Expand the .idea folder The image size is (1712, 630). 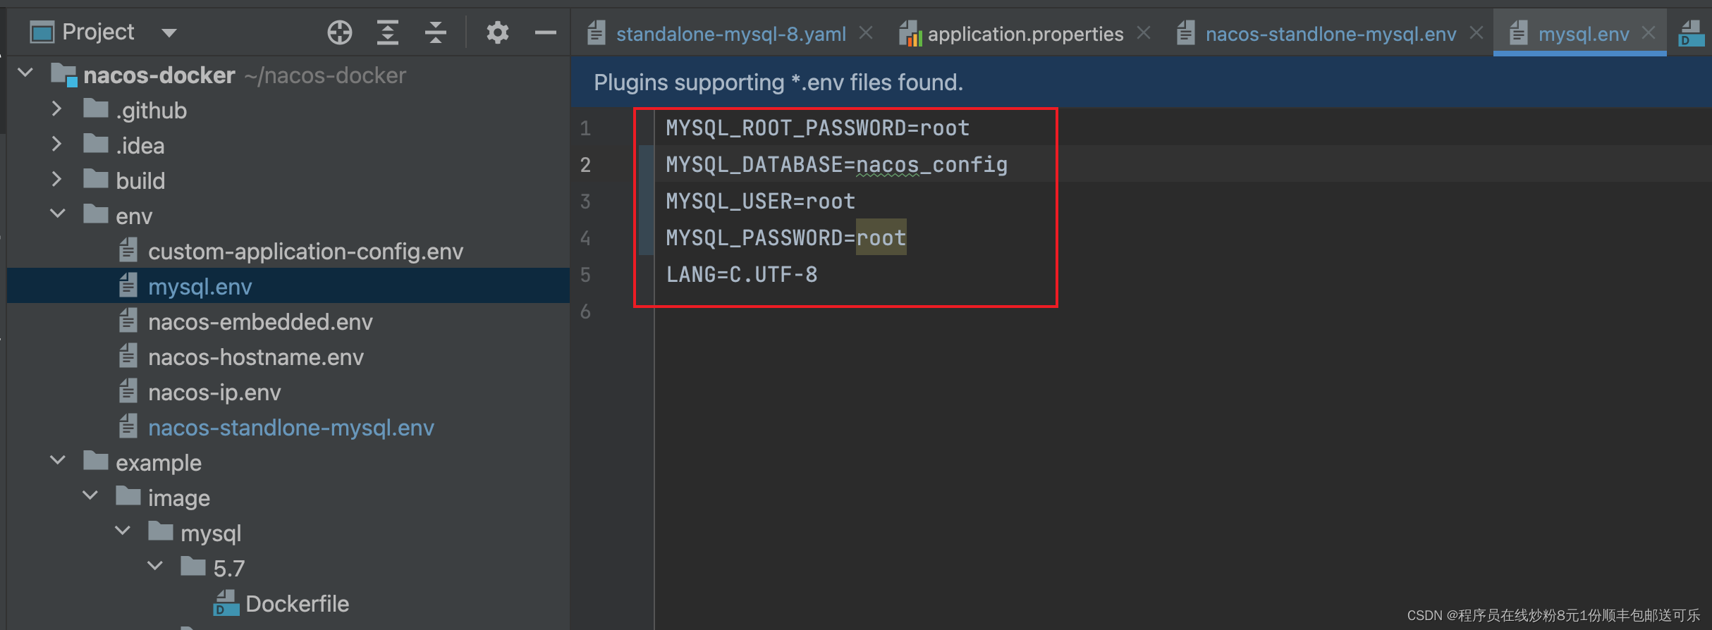click(x=57, y=144)
